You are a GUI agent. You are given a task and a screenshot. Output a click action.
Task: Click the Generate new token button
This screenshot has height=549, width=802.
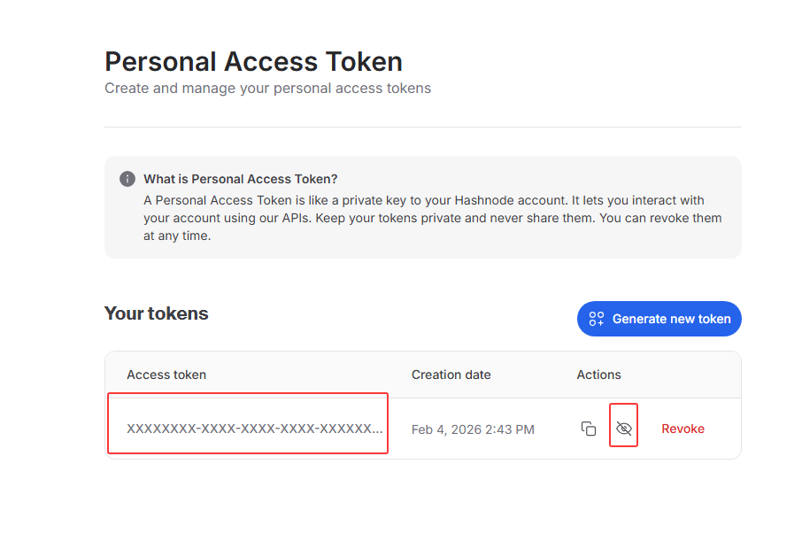point(659,319)
